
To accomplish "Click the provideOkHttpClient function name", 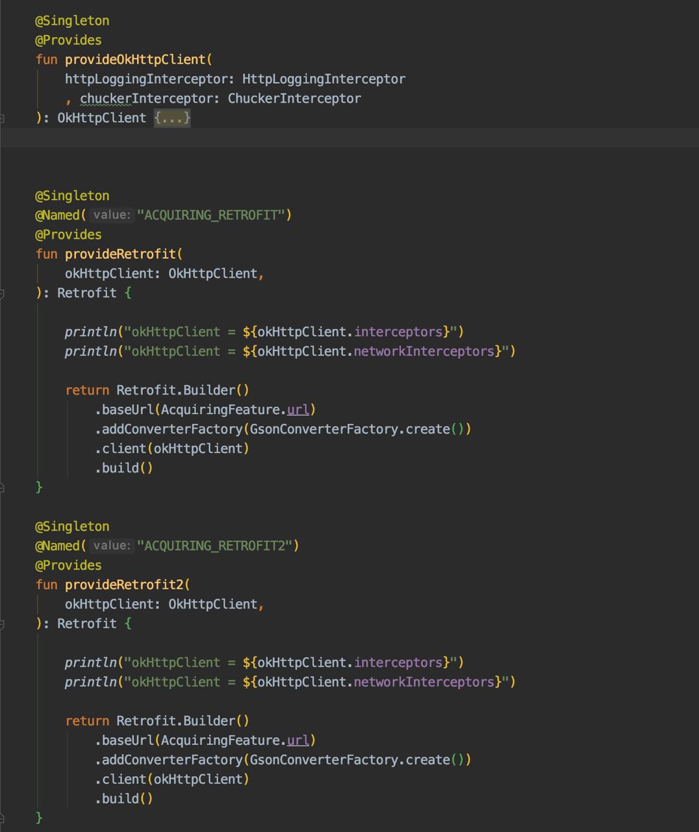I will [x=135, y=59].
